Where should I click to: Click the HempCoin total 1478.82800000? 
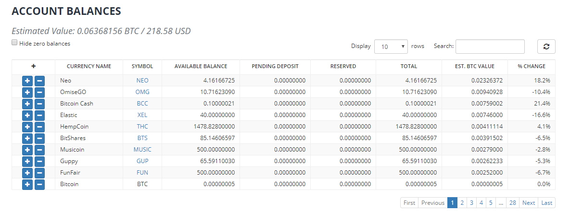[416, 127]
